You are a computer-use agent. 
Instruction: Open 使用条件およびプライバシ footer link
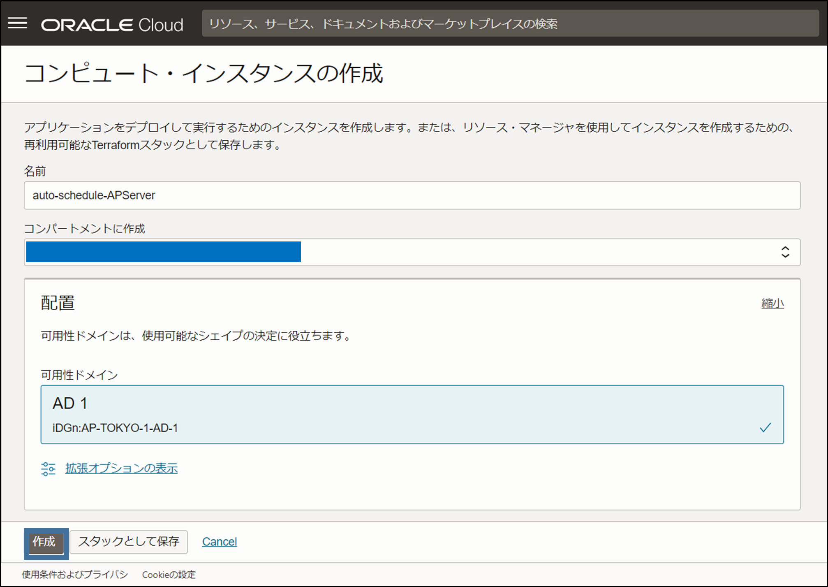click(75, 574)
